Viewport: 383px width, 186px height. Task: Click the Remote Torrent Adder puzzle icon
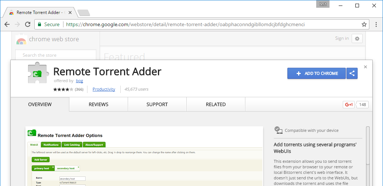click(x=38, y=73)
